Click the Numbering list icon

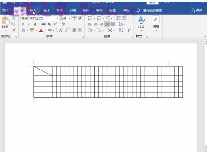tap(99, 18)
